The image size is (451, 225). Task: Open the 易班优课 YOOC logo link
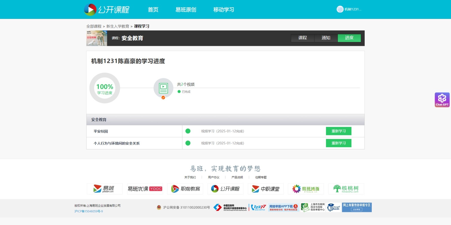coord(145,189)
